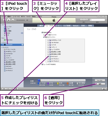Screen dimensions: 108x116
Task: Check トップレート in the playlist list
Action: tap(48, 47)
